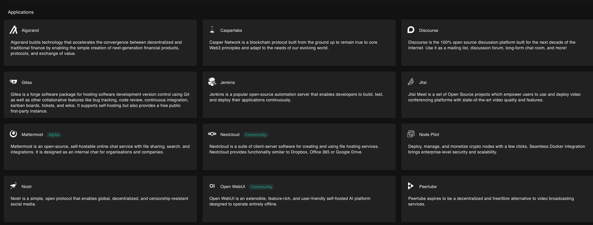This screenshot has width=593, height=225.
Task: Select the Discourse speech bubble icon
Action: pyautogui.click(x=411, y=30)
